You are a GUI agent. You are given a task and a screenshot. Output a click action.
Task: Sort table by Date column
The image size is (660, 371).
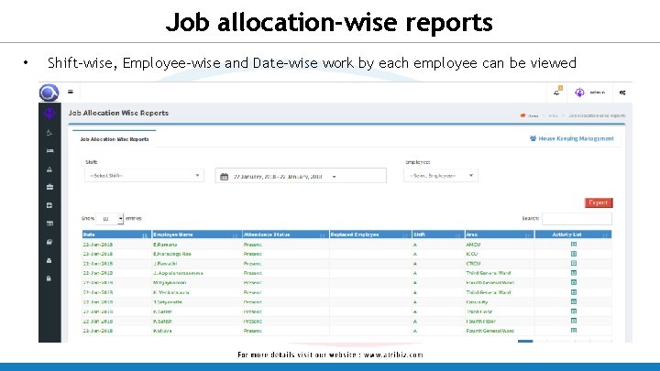(x=116, y=235)
